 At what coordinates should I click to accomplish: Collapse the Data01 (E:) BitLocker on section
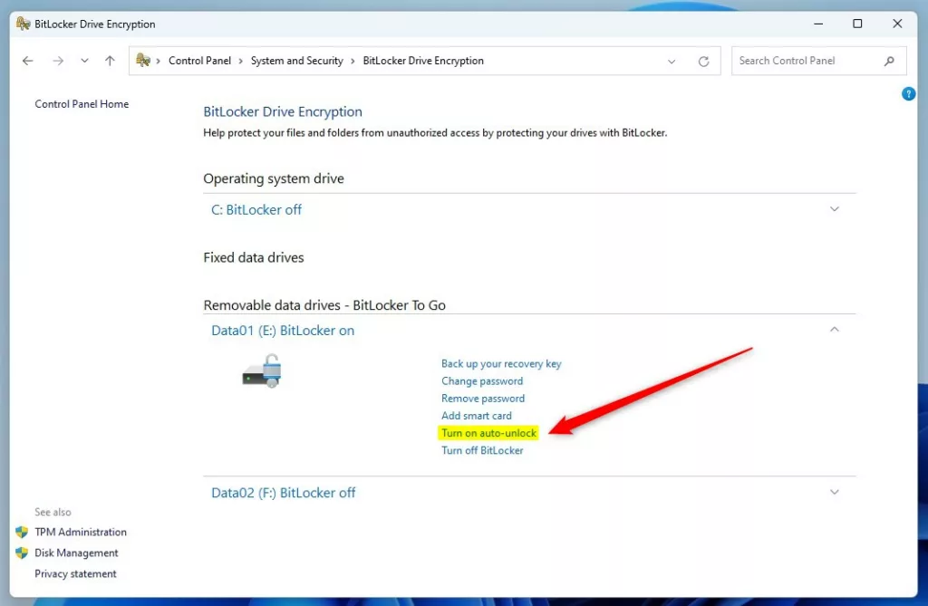tap(834, 330)
